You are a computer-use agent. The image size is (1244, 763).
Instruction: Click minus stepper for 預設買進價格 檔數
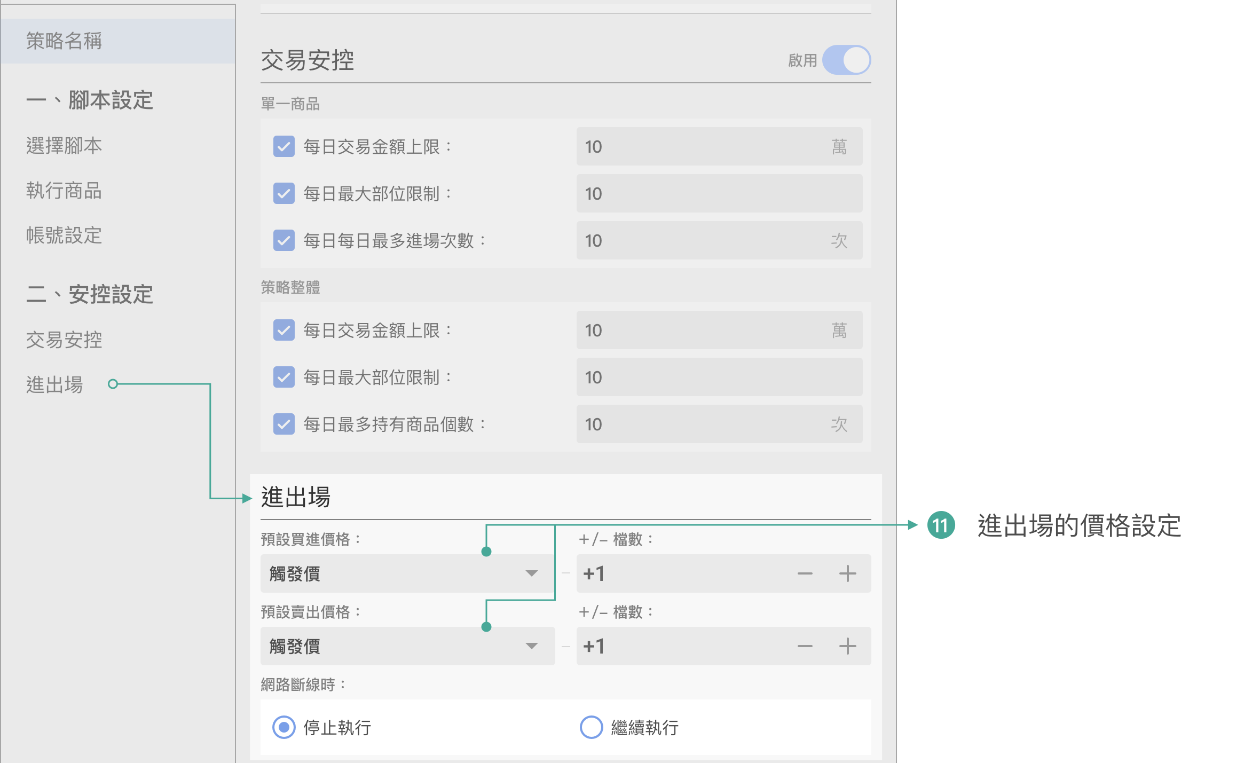click(x=805, y=573)
